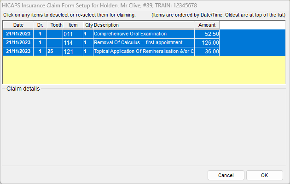Click the Description column header

[144, 25]
